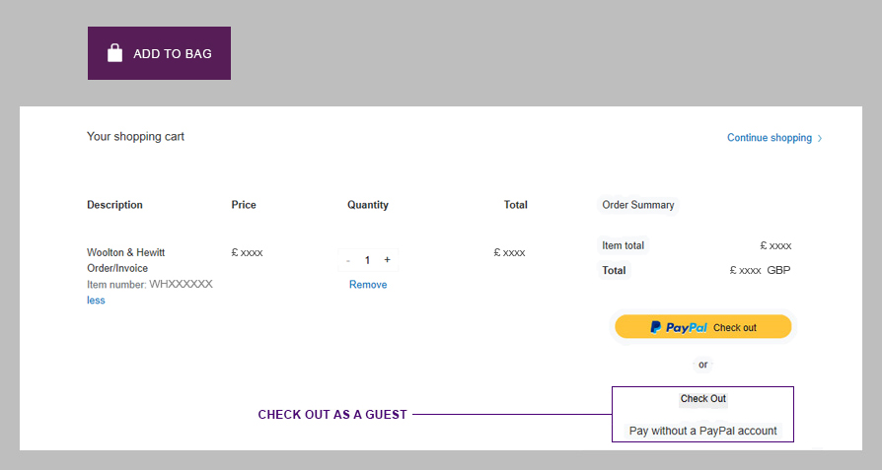This screenshot has width=882, height=470.
Task: Click the PayPal logo on the yellow button
Action: [679, 327]
